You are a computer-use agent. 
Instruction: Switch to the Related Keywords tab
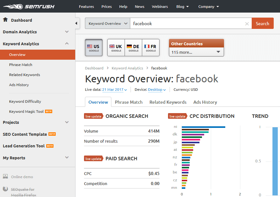[x=168, y=102]
